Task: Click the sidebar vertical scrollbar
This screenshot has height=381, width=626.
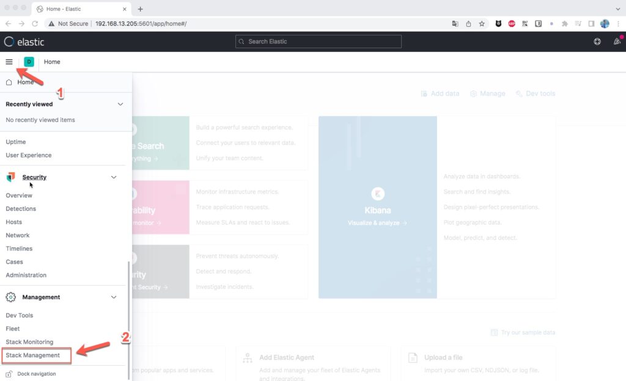Action: (128, 321)
